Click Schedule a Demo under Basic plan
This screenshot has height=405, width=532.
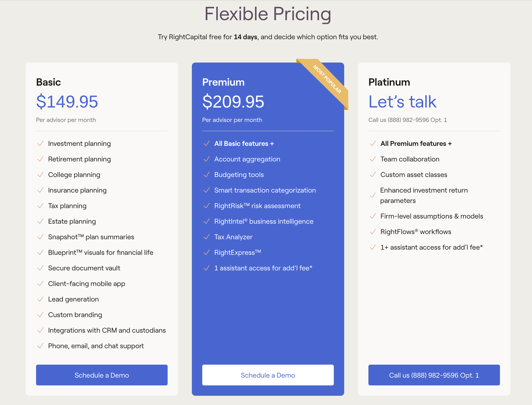[102, 375]
